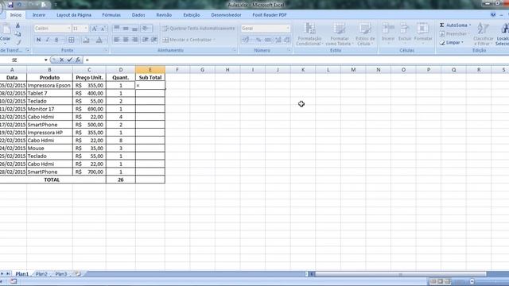The width and height of the screenshot is (509, 286).
Task: Open the font size 11 dropdown
Action: pos(86,29)
